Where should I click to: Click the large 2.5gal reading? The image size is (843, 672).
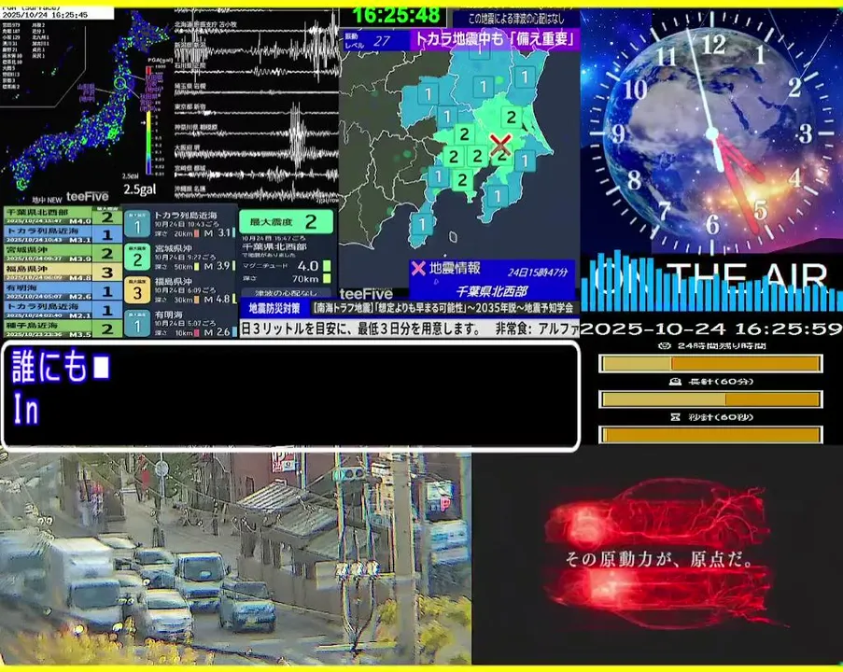(x=140, y=189)
